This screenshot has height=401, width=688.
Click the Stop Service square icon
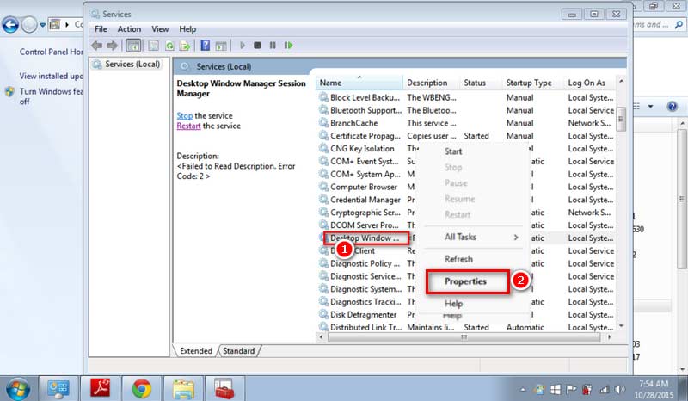(x=257, y=46)
